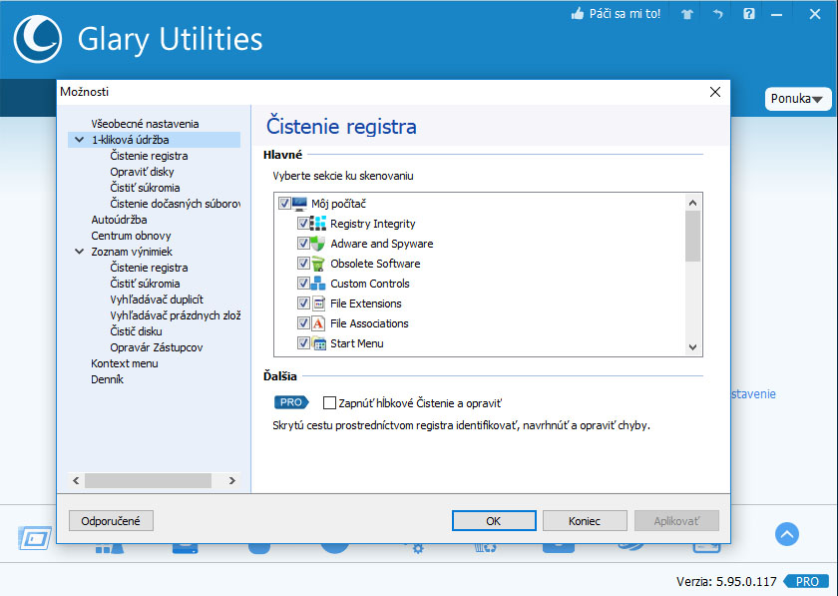The width and height of the screenshot is (838, 596).
Task: Collapse the 'Zoznam výnimiek' tree node
Action: point(78,252)
